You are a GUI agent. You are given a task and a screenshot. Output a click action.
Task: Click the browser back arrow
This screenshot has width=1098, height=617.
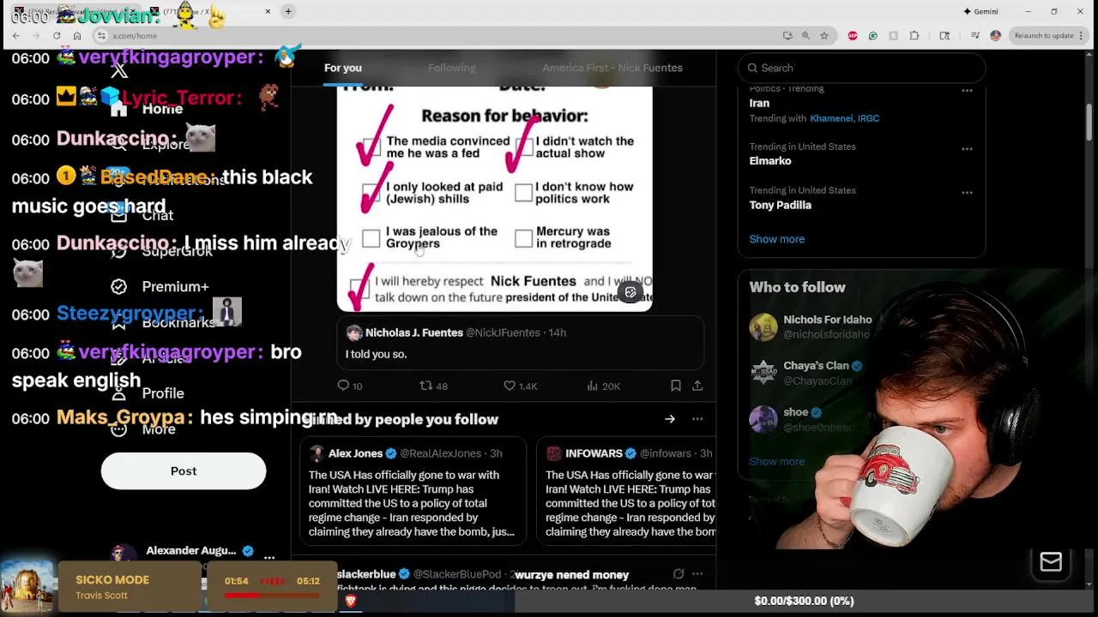[15, 35]
